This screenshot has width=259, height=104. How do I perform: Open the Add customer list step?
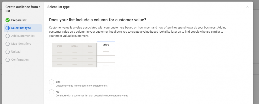coord(23,36)
